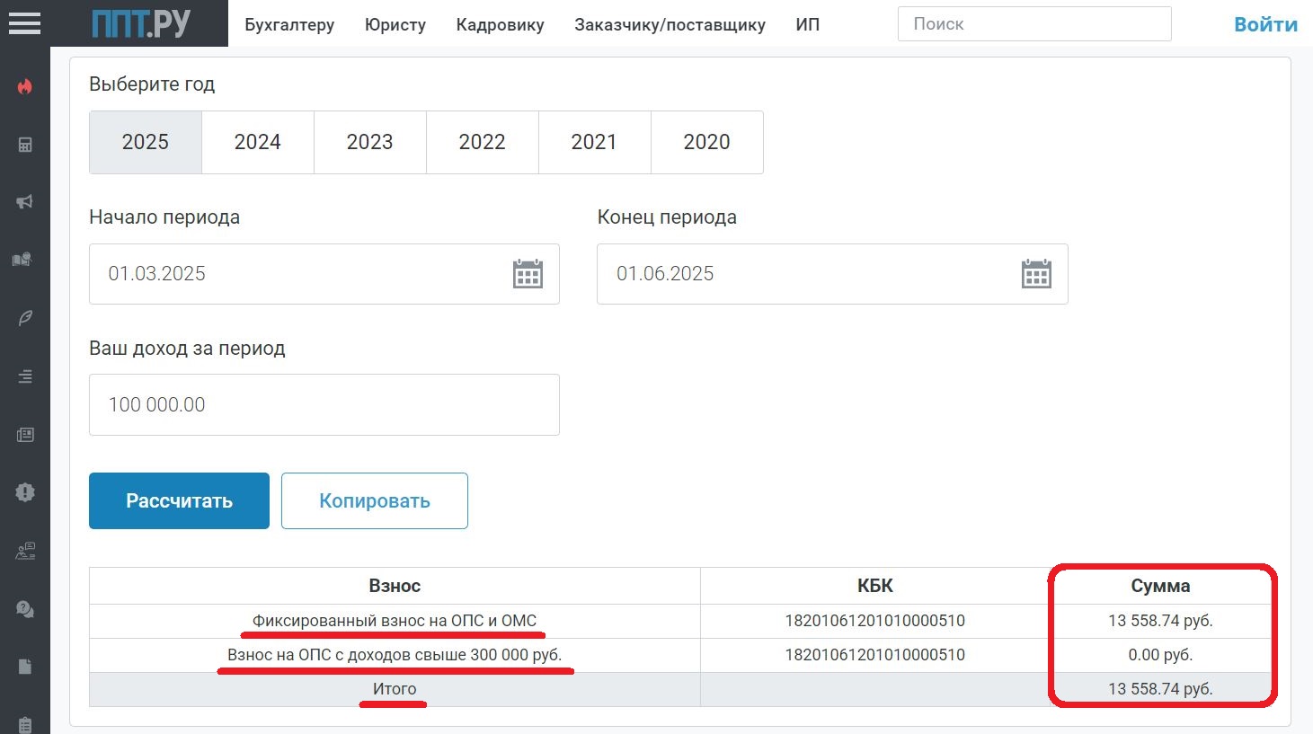Open calendar picker for Начало периода

528,274
